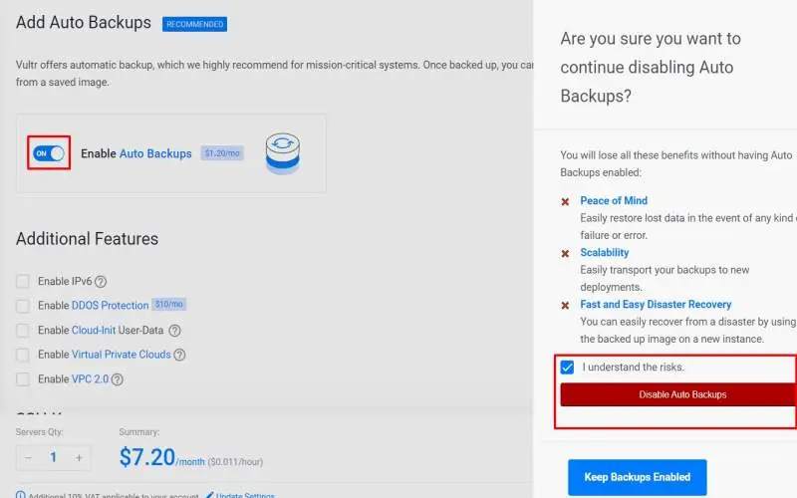797x498 pixels.
Task: Click the Auto Backups disk icon
Action: coord(282,153)
